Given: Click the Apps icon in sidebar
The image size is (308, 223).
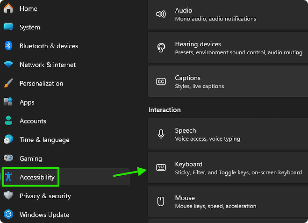Looking at the screenshot, I should click(8, 102).
